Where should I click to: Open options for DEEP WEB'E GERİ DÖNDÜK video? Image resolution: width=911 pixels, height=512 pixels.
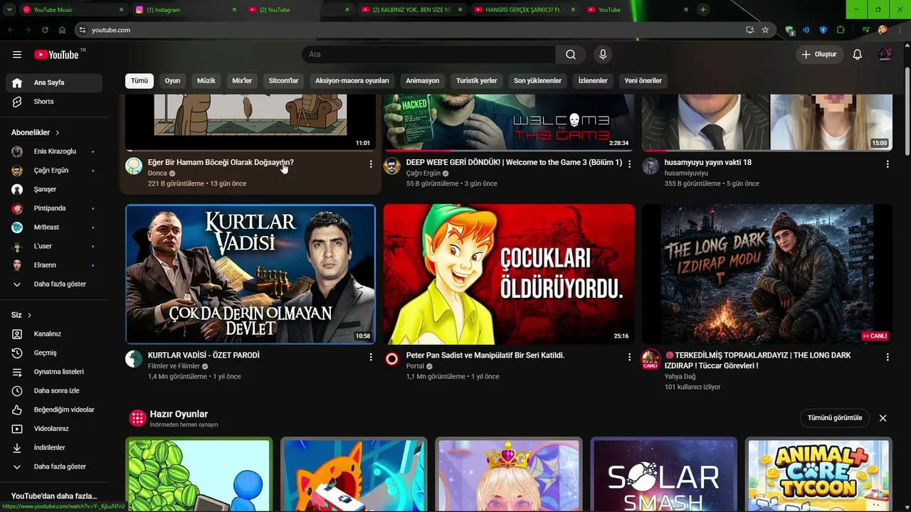pyautogui.click(x=629, y=164)
